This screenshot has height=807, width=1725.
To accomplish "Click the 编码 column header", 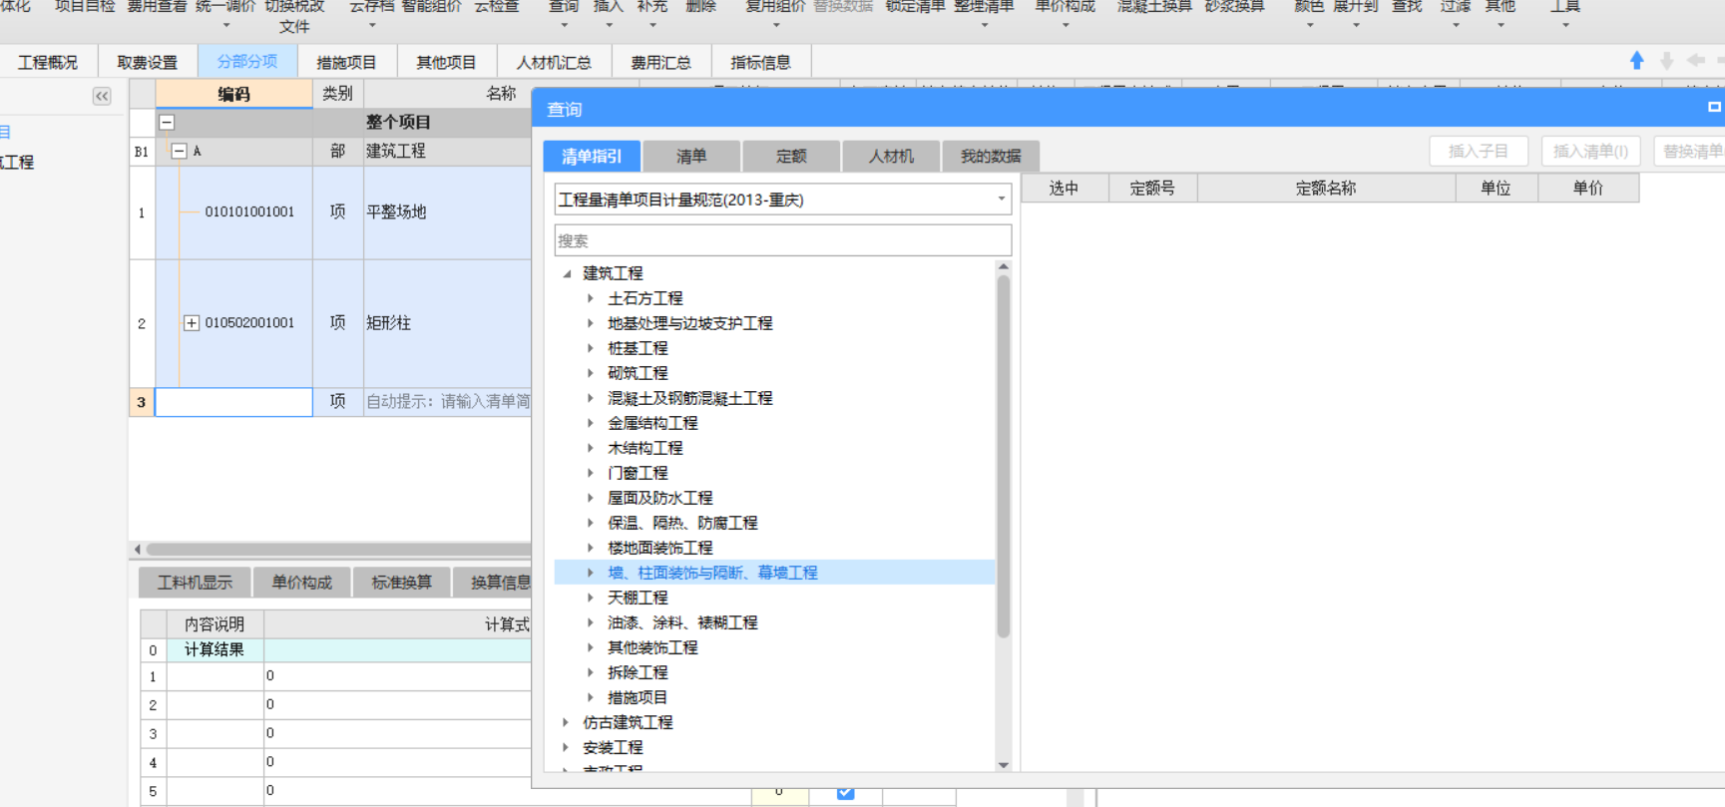I will point(233,94).
